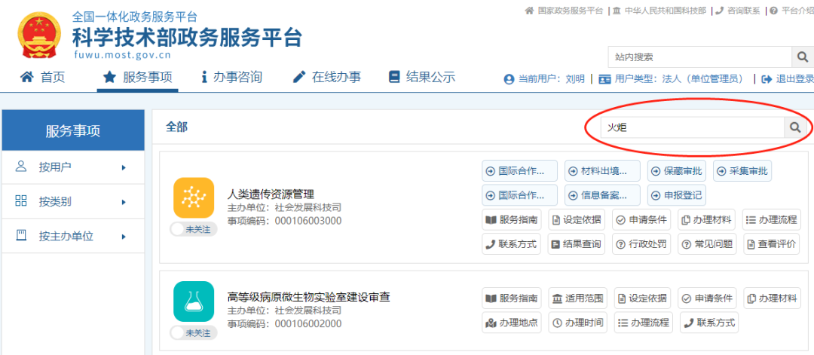Click the 材料出境... button

(x=603, y=171)
